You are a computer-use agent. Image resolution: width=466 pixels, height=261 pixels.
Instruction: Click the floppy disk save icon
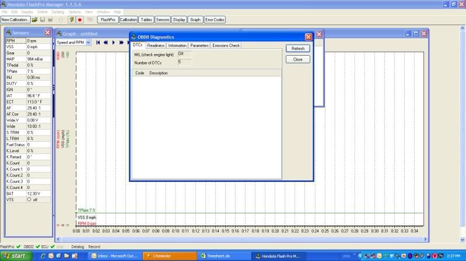pyautogui.click(x=43, y=20)
